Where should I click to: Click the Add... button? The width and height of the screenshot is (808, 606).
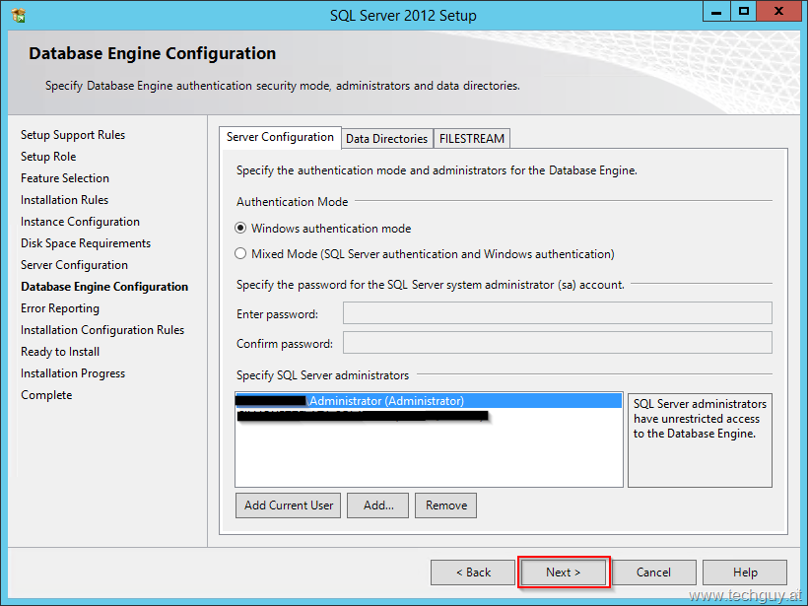tap(378, 505)
